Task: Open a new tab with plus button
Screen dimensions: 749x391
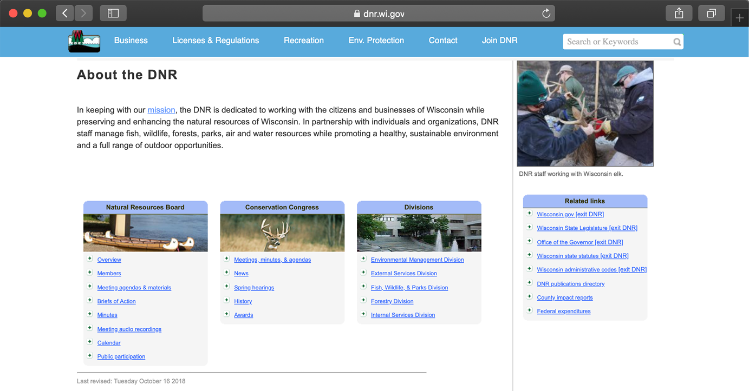Action: coord(740,18)
